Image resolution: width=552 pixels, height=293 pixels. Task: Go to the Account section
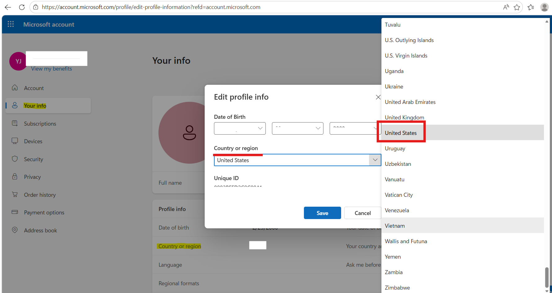(x=34, y=88)
